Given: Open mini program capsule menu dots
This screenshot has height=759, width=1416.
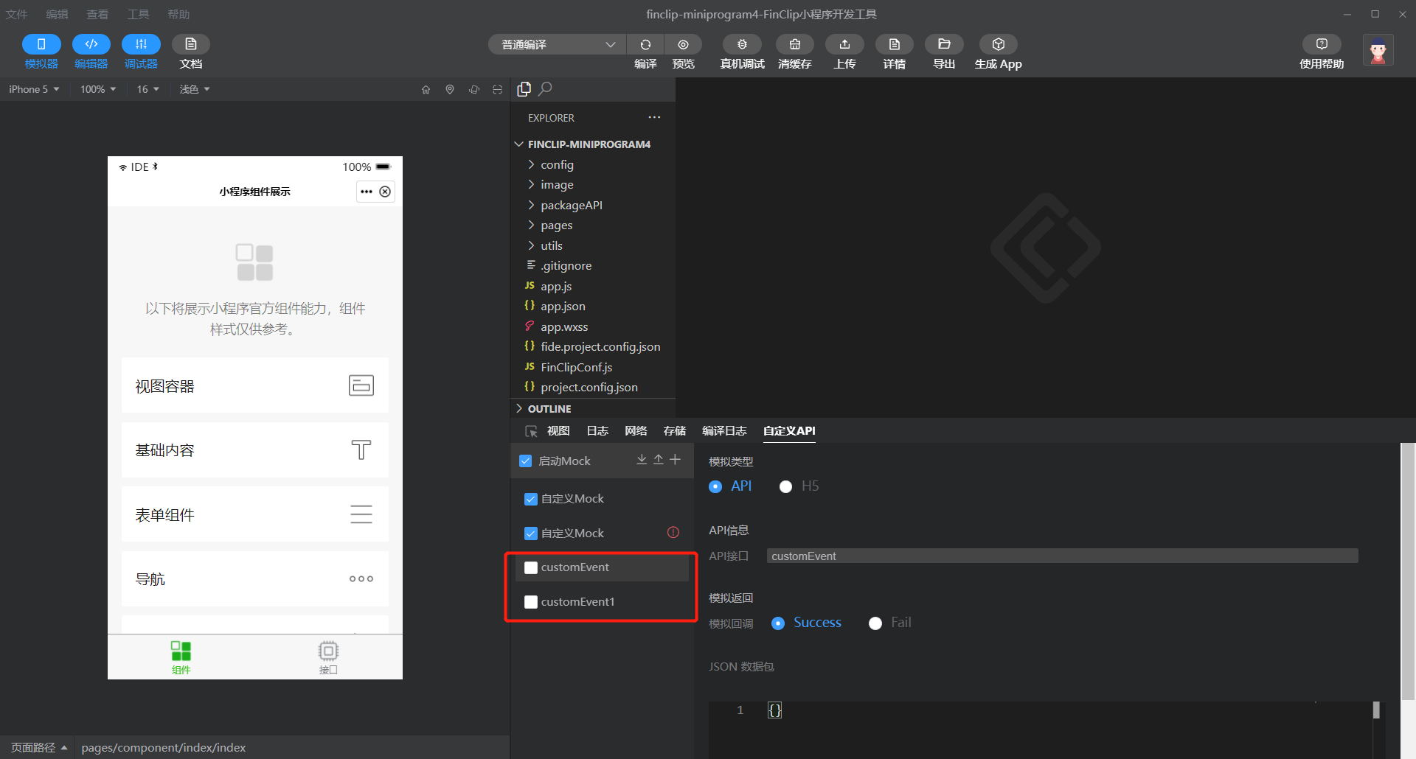Looking at the screenshot, I should tap(367, 192).
